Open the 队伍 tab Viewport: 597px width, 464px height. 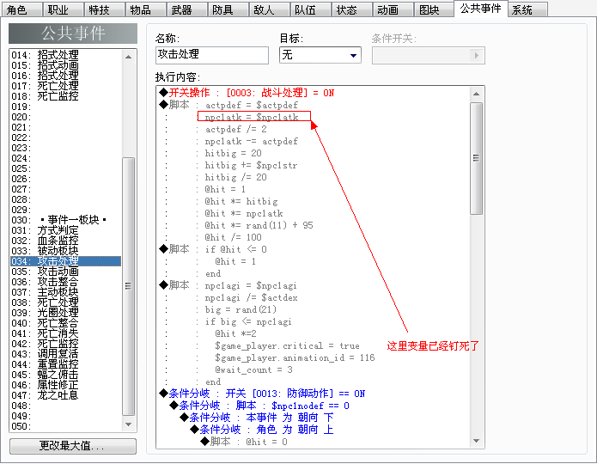(309, 9)
